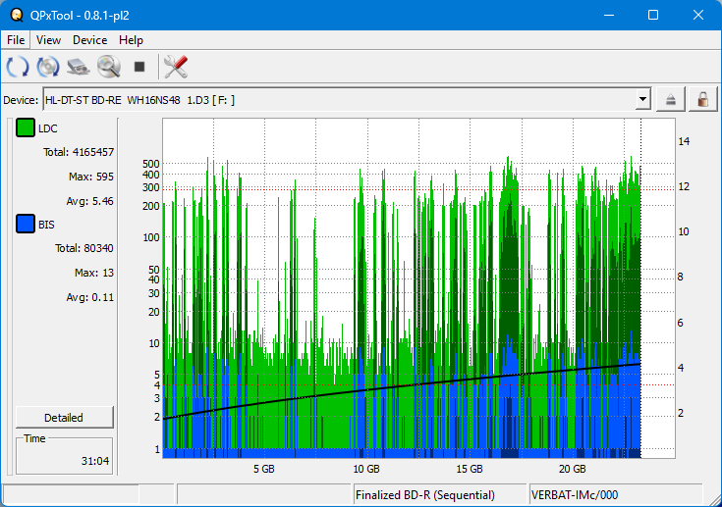
Task: Minimize the QPxTool window
Action: pyautogui.click(x=609, y=15)
